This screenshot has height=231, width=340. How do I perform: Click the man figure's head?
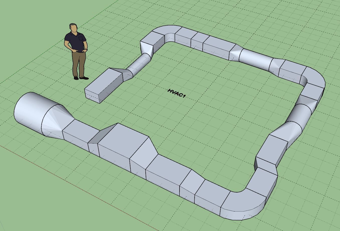pyautogui.click(x=73, y=28)
